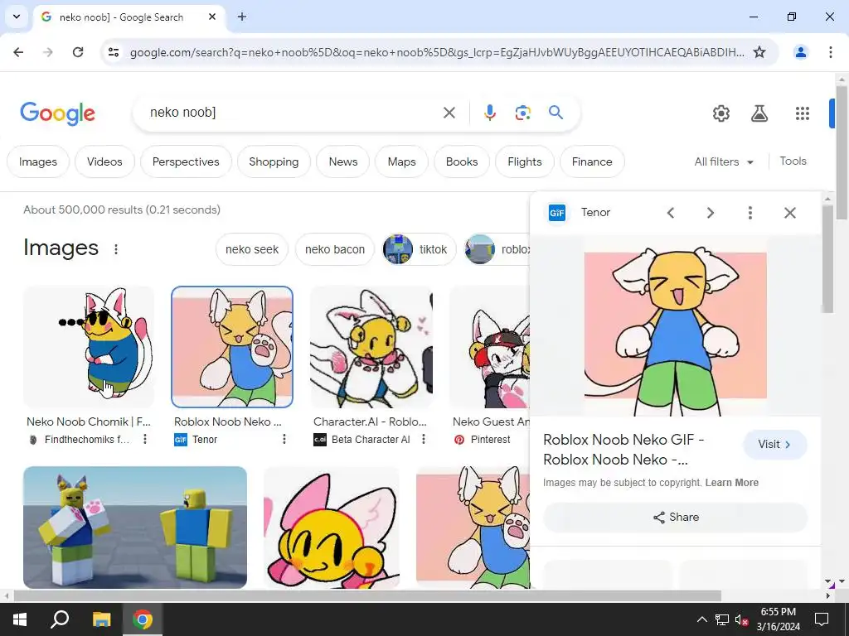849x636 pixels.
Task: Close the neko noob Google Search tab
Action: 212,17
